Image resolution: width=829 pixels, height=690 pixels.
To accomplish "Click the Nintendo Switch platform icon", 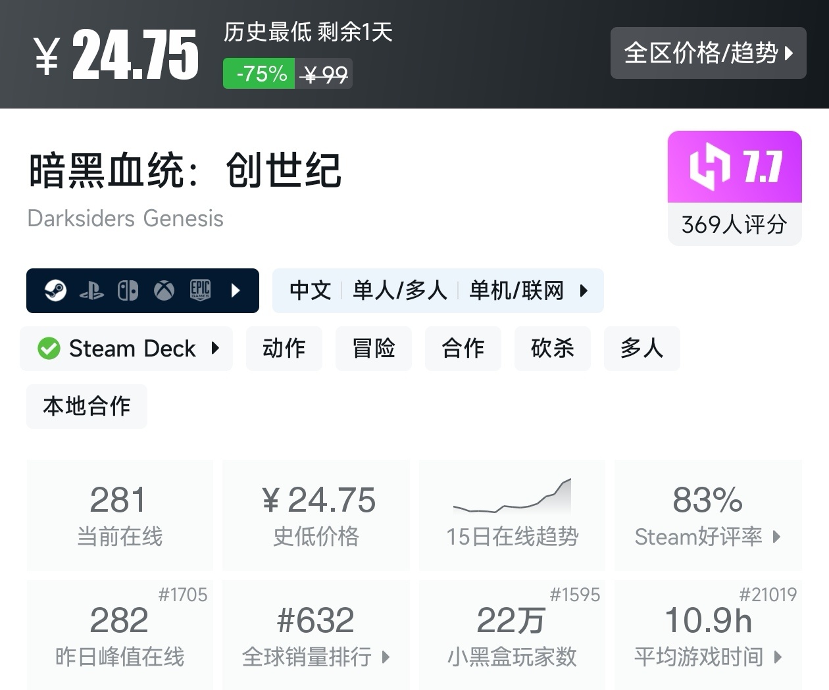I will pyautogui.click(x=128, y=290).
